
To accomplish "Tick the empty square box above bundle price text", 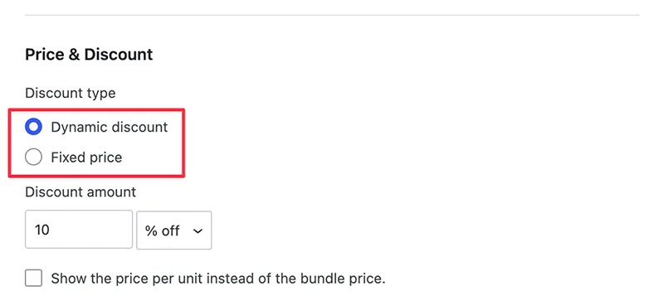I will [33, 279].
